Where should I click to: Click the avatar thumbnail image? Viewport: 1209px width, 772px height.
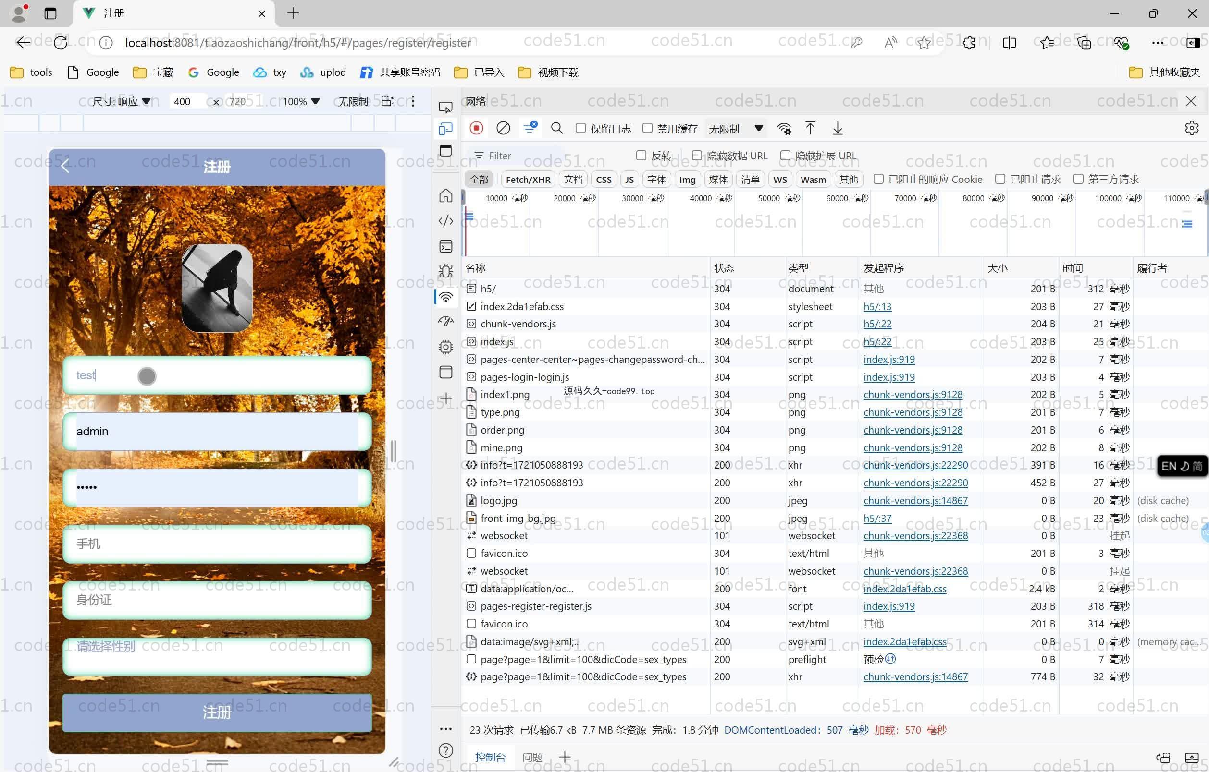click(x=217, y=288)
